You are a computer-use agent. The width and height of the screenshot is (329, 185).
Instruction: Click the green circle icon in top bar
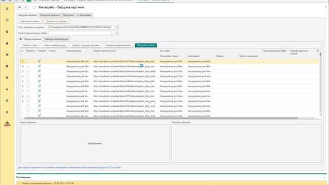[29, 1]
